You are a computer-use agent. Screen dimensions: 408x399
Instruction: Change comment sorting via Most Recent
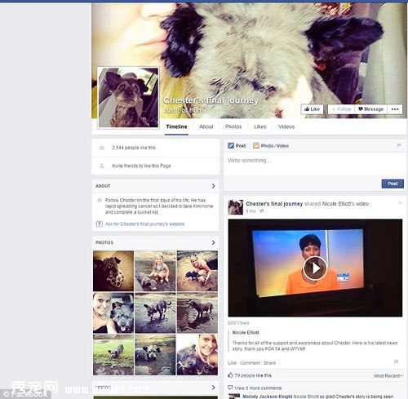388,376
